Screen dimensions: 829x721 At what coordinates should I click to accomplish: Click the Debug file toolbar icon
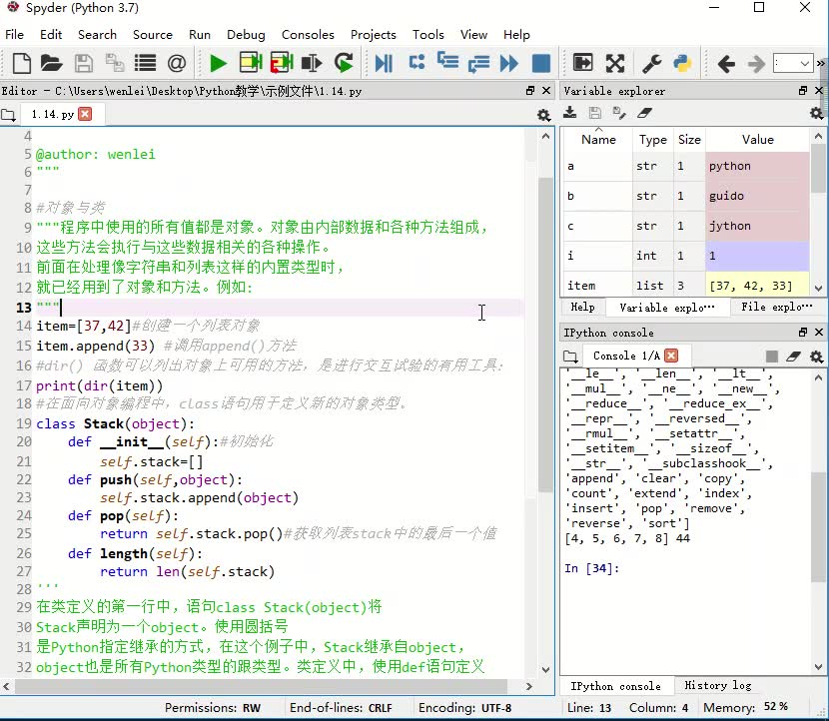tap(384, 64)
